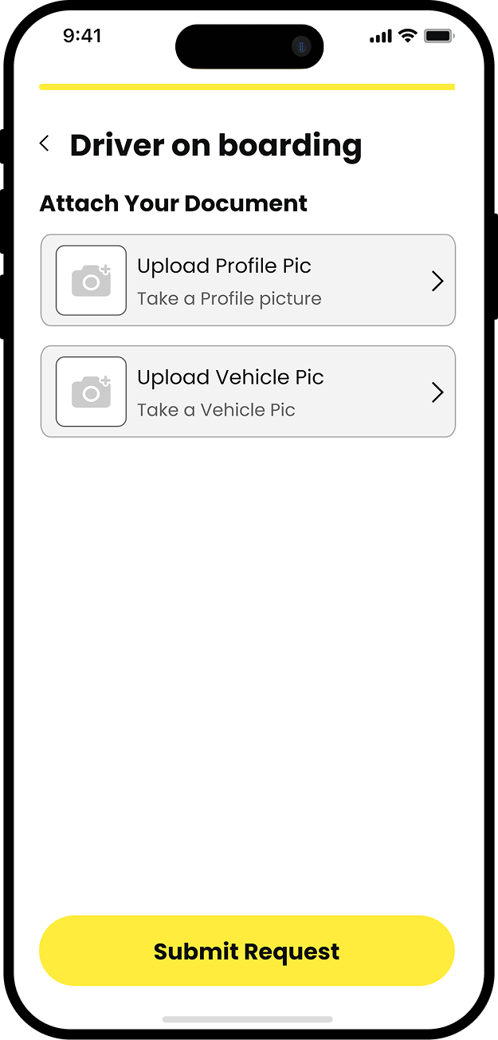The width and height of the screenshot is (498, 1040).
Task: Click the "Attach Your Document" heading
Action: (x=173, y=203)
